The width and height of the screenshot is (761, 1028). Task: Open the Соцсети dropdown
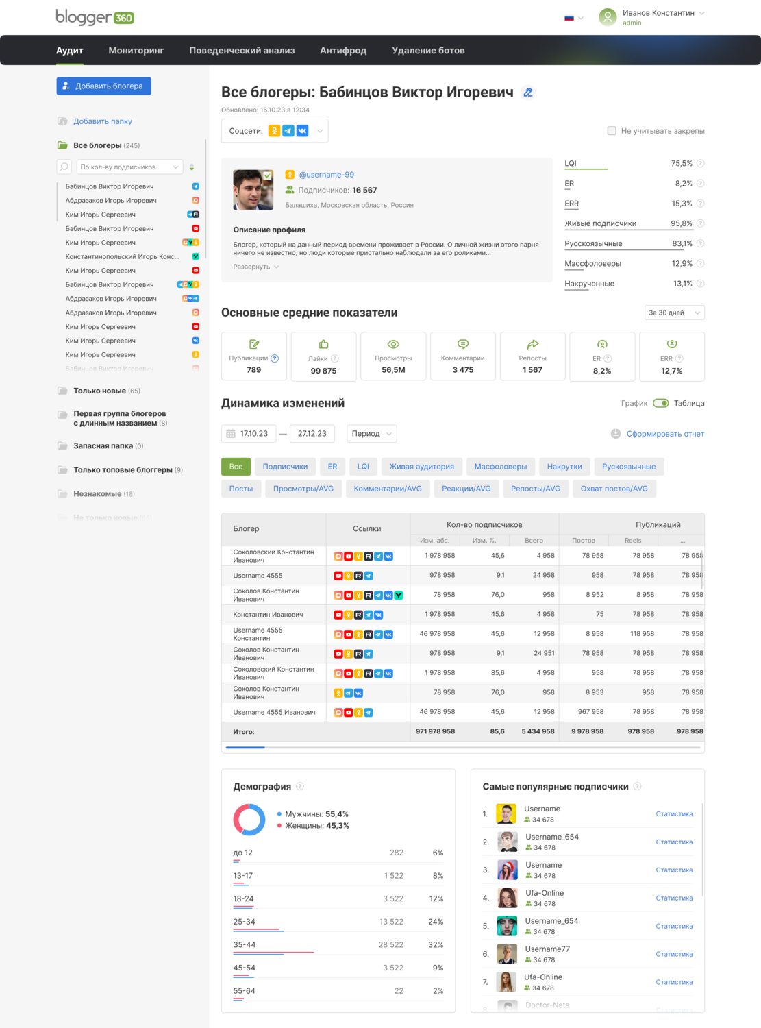tap(275, 131)
